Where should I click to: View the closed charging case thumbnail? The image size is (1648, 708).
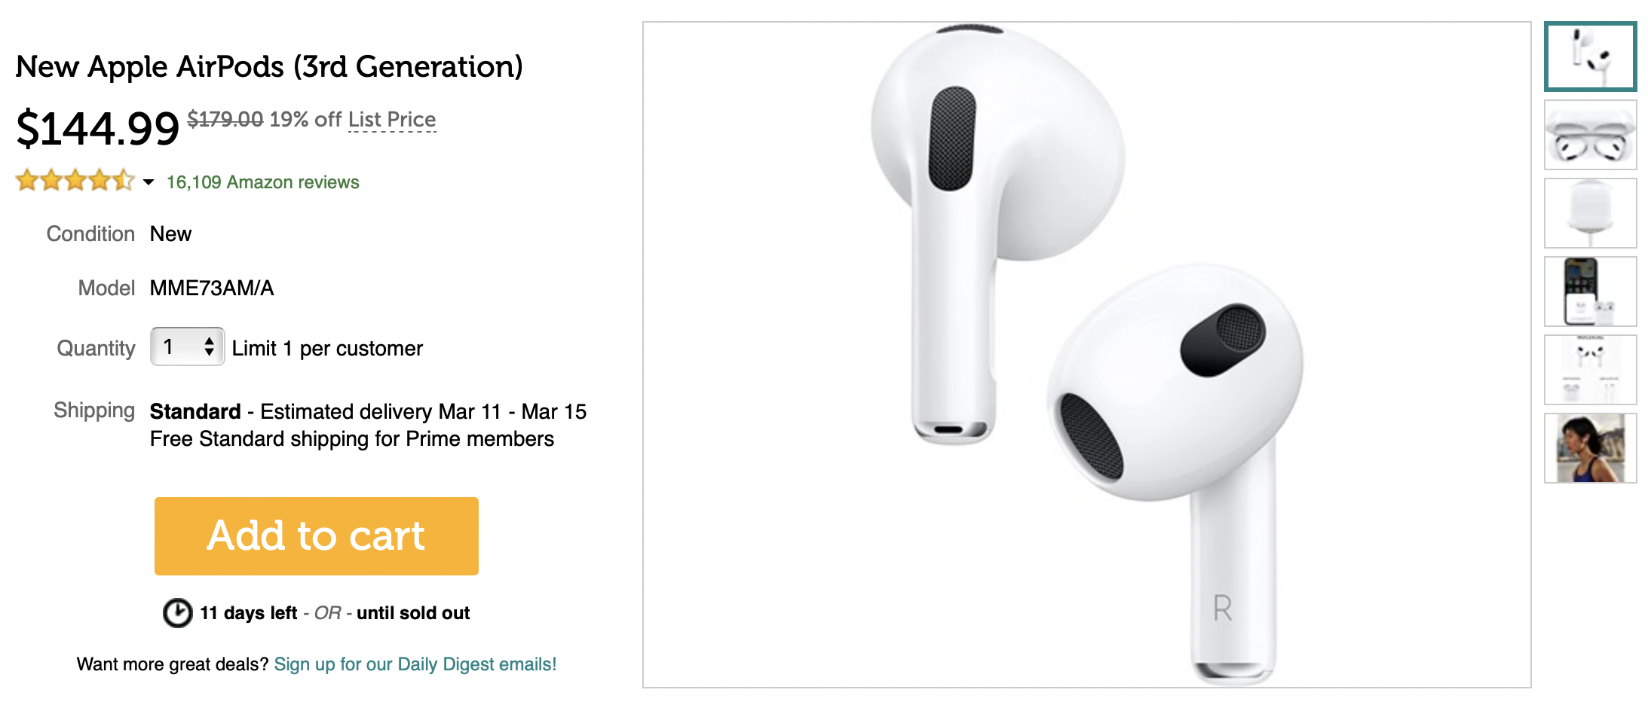pyautogui.click(x=1590, y=213)
